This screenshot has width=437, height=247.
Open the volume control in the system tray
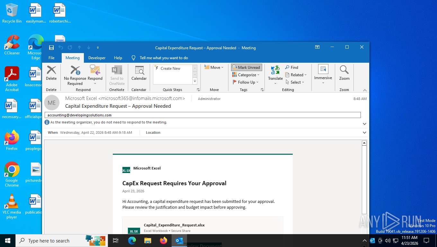tap(388, 241)
